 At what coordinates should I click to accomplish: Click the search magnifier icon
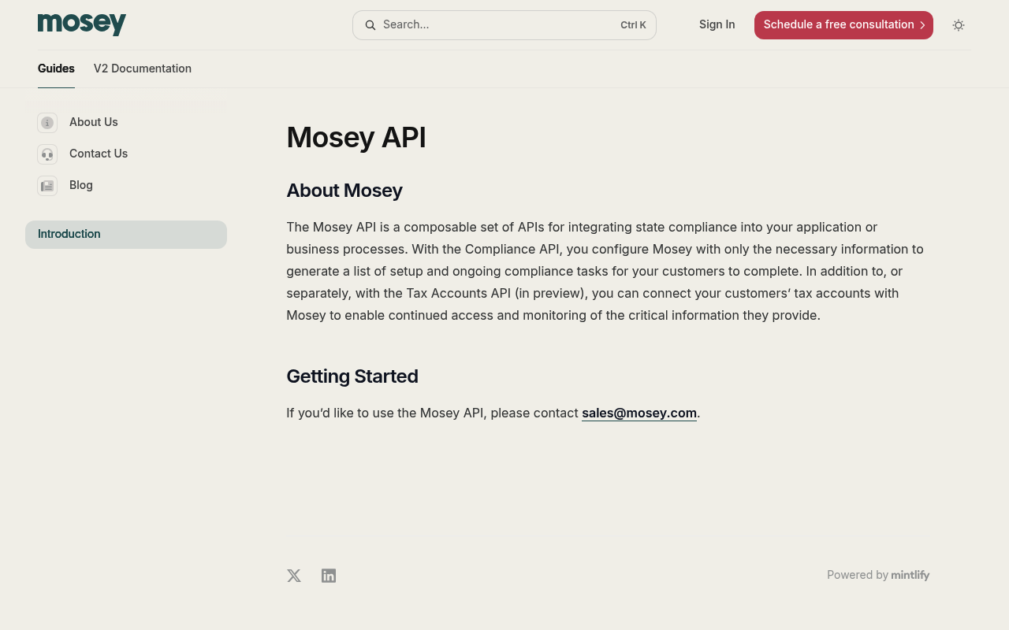pyautogui.click(x=370, y=25)
